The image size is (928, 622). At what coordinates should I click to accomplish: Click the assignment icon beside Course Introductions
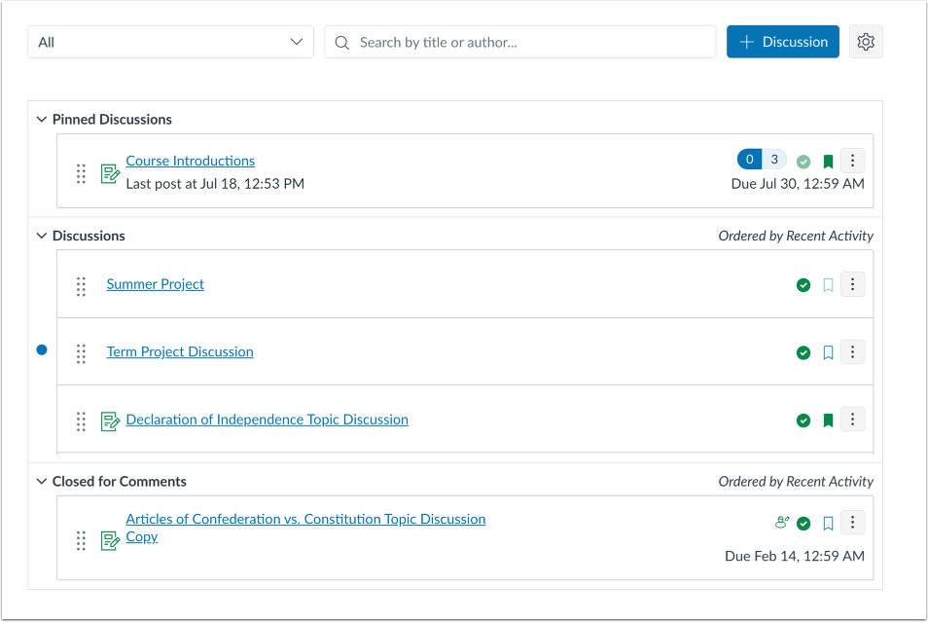pos(110,173)
